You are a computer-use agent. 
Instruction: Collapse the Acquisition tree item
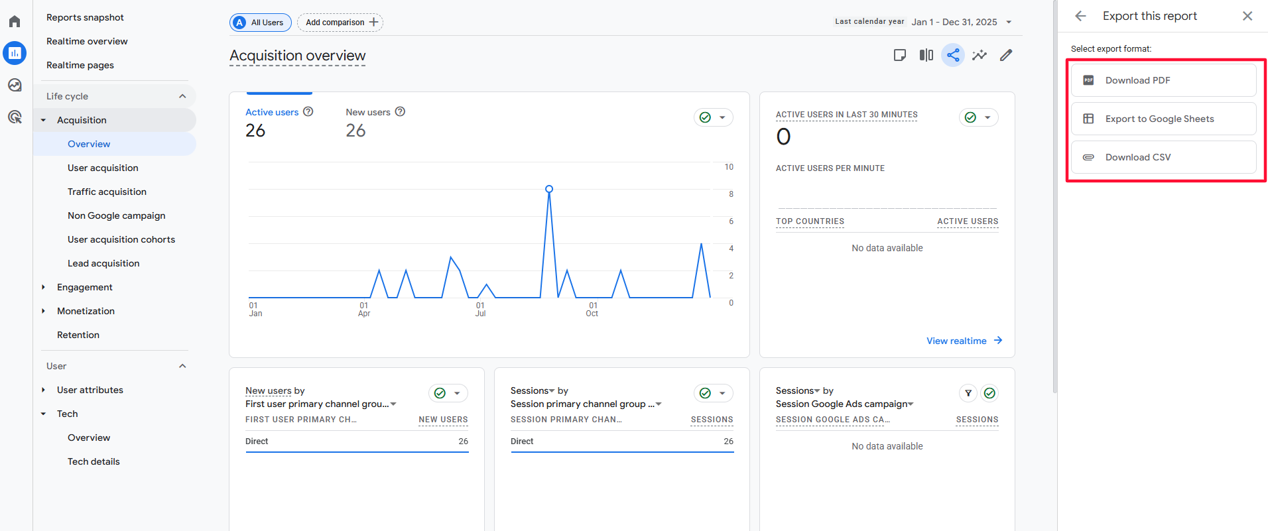[x=44, y=120]
